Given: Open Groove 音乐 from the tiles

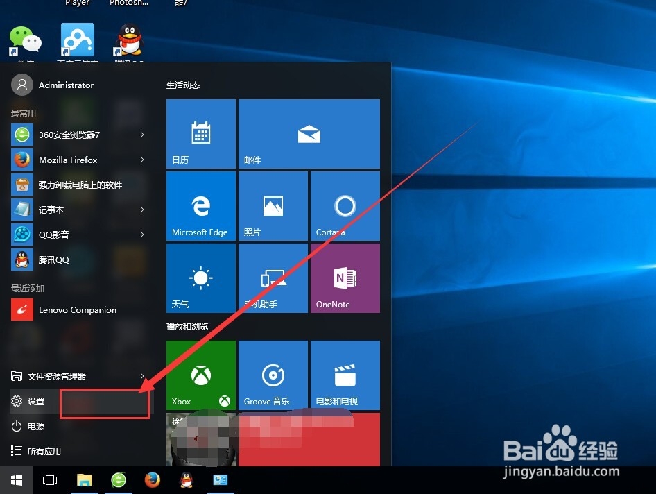Looking at the screenshot, I should point(273,375).
